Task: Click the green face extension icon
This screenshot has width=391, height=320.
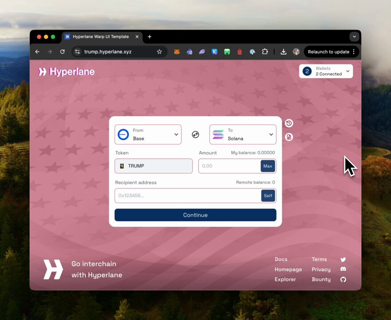Action: pyautogui.click(x=227, y=52)
